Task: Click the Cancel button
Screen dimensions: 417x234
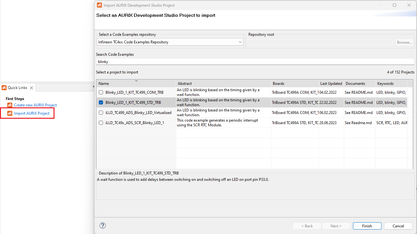Action: (398, 226)
